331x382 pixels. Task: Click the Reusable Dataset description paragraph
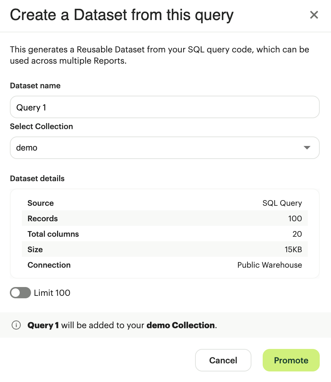159,55
